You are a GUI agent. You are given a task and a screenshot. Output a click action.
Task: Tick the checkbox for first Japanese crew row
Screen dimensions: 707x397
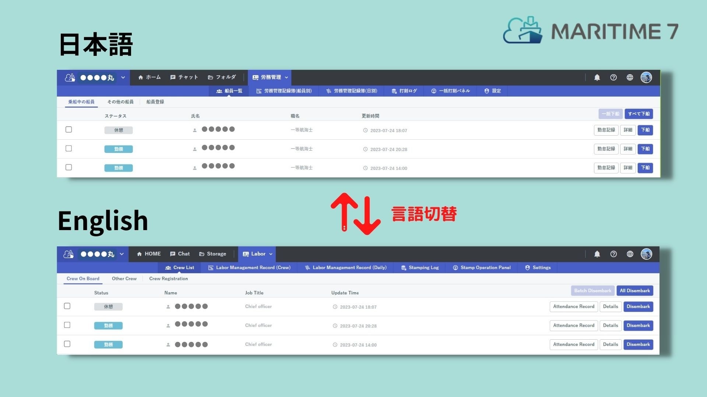[x=68, y=129]
